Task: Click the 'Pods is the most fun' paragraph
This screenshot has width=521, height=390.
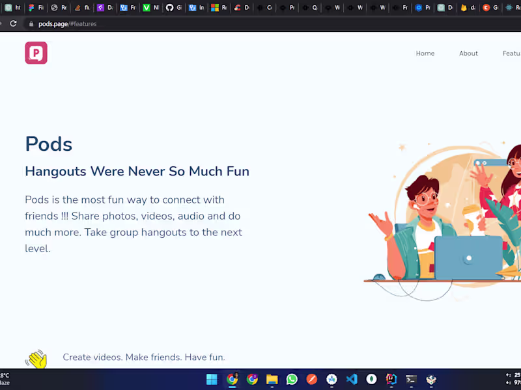Action: point(134,224)
